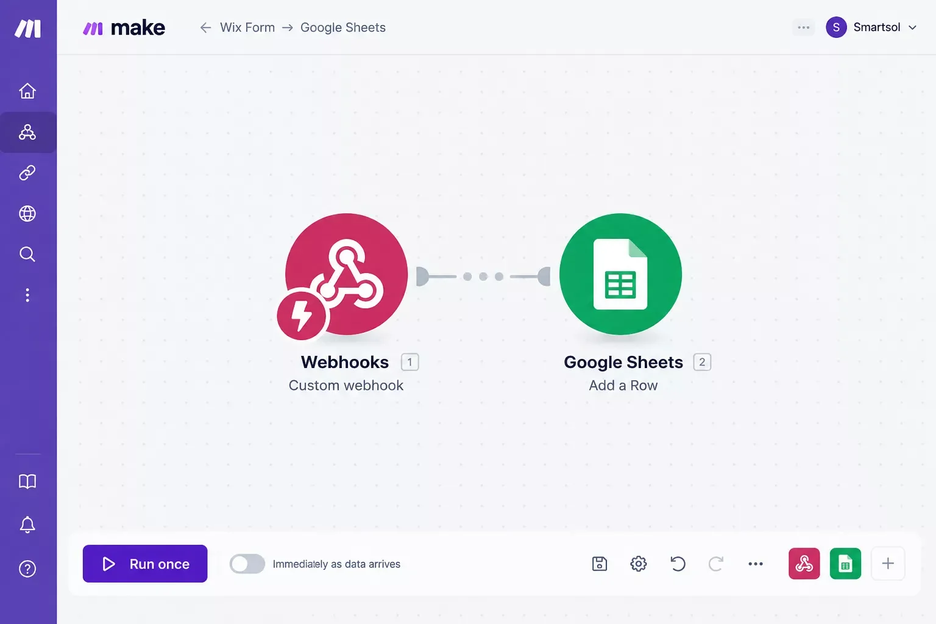Expand the Smartsol account dropdown chevron
The height and width of the screenshot is (624, 936).
tap(912, 27)
